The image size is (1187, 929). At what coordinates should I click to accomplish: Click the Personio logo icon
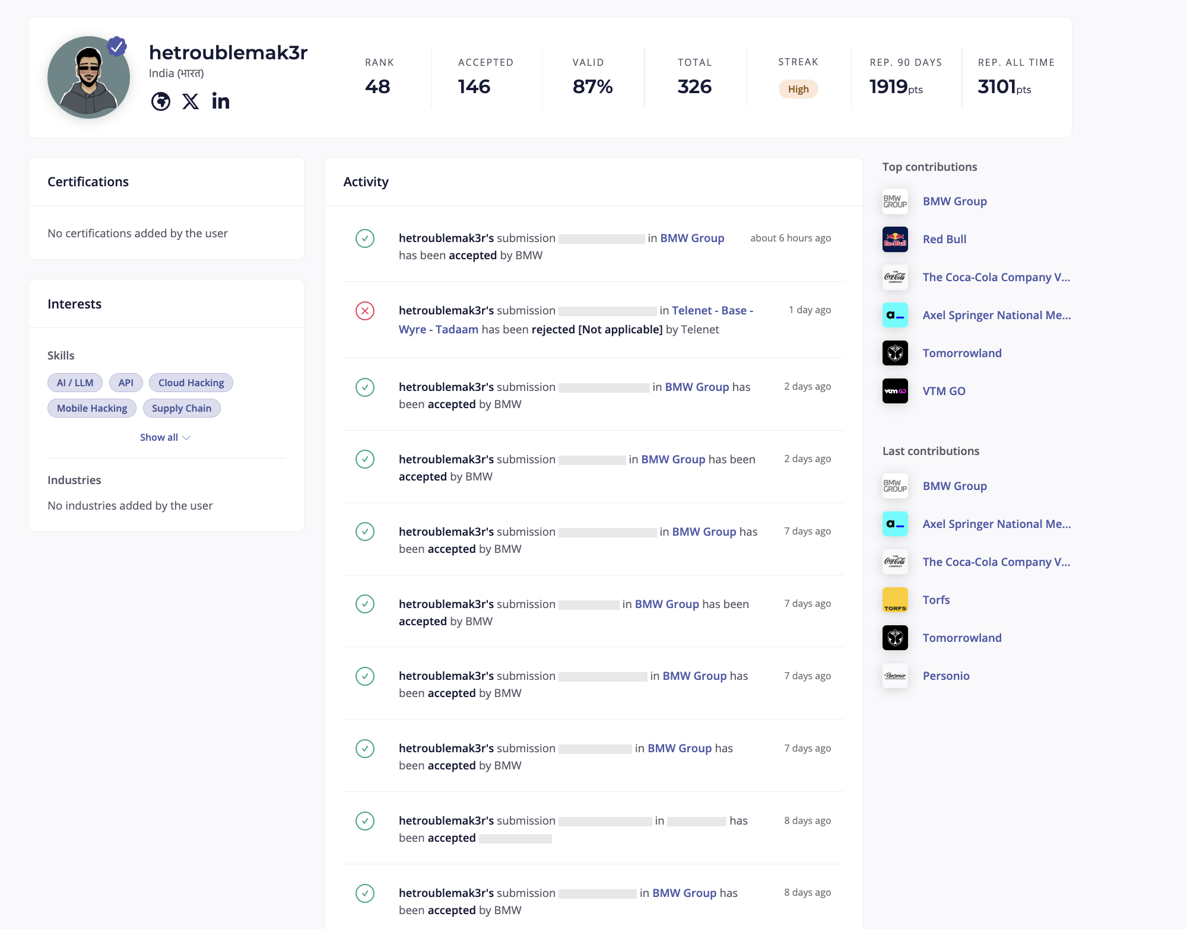[895, 676]
